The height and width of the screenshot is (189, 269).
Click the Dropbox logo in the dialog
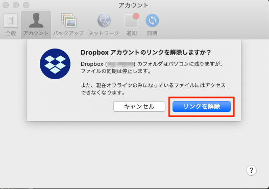click(55, 64)
